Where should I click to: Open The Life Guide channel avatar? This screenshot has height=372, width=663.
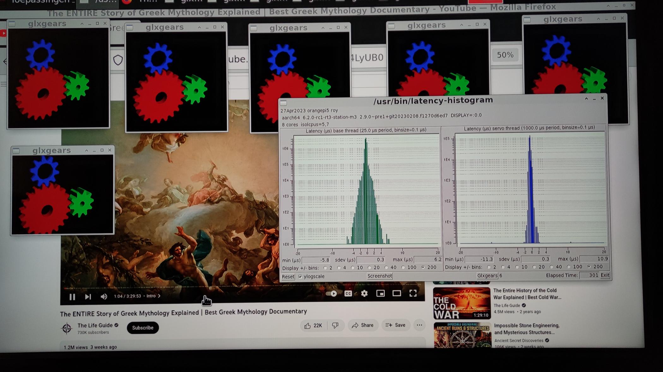point(67,329)
